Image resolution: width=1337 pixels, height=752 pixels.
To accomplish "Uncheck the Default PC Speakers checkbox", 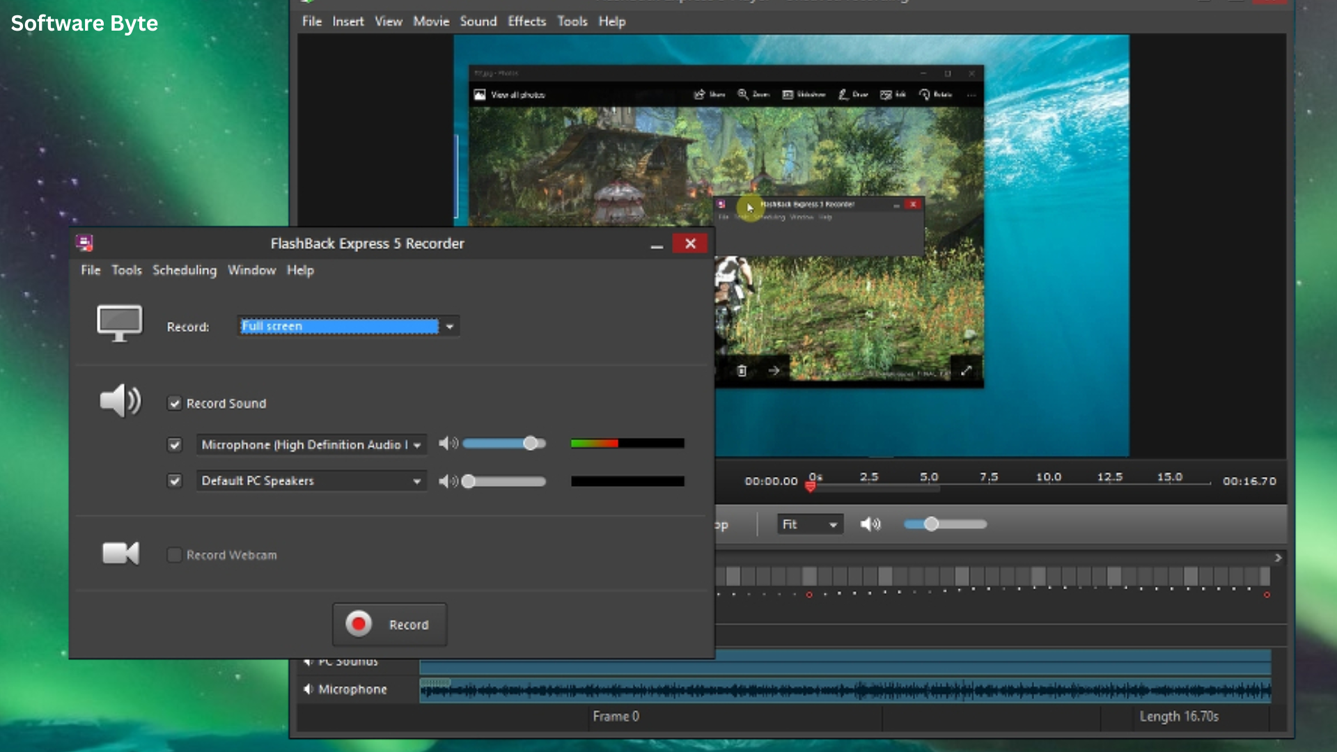I will 175,480.
